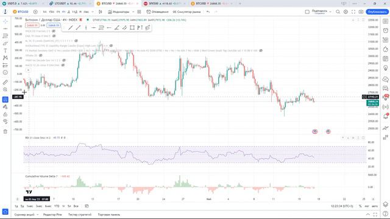The height and width of the screenshot is (219, 390).
Task: Open the watchlist panel icon in right sidebar
Action: pos(385,21)
